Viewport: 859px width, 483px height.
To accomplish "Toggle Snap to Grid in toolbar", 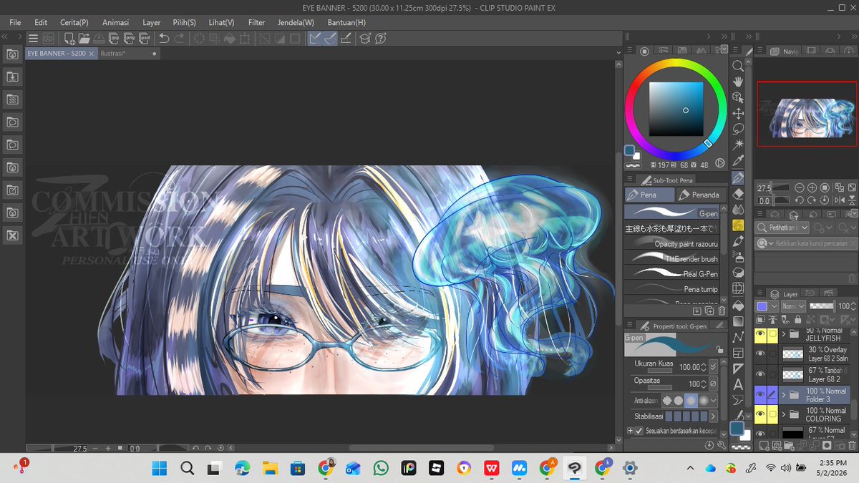I will (x=346, y=39).
